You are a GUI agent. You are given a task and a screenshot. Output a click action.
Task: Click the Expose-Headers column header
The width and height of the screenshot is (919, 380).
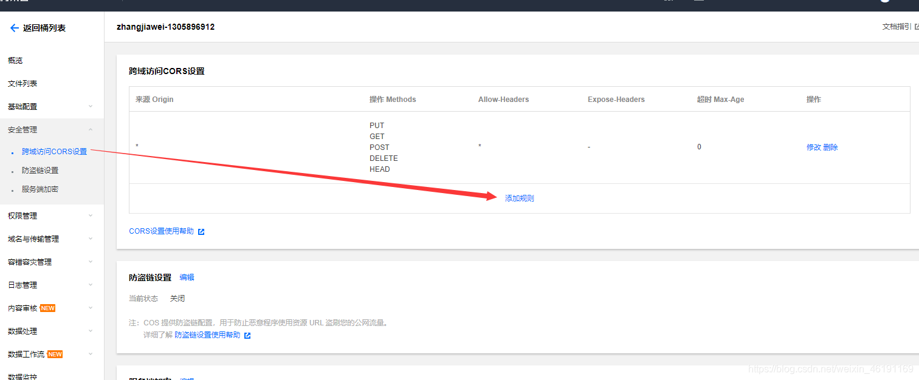pyautogui.click(x=616, y=100)
